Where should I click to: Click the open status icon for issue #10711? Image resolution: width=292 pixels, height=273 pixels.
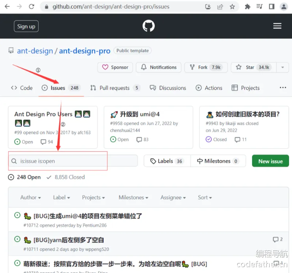coord(17,239)
